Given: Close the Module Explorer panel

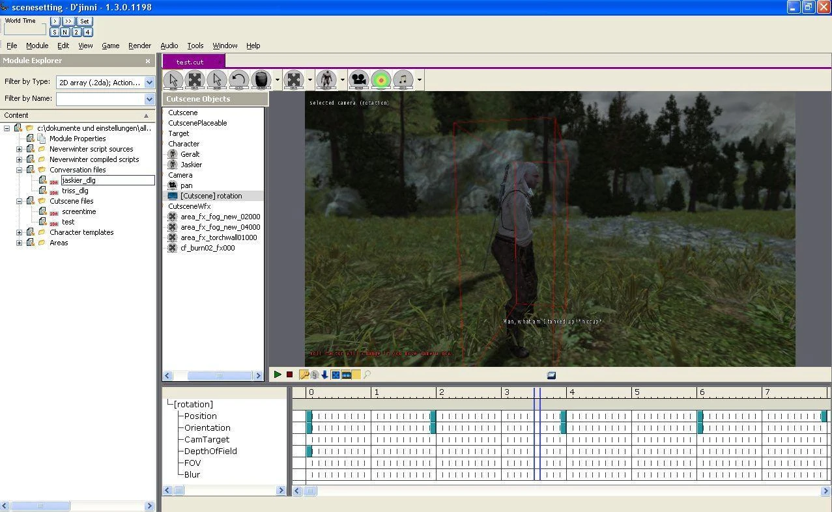Looking at the screenshot, I should click(x=148, y=61).
